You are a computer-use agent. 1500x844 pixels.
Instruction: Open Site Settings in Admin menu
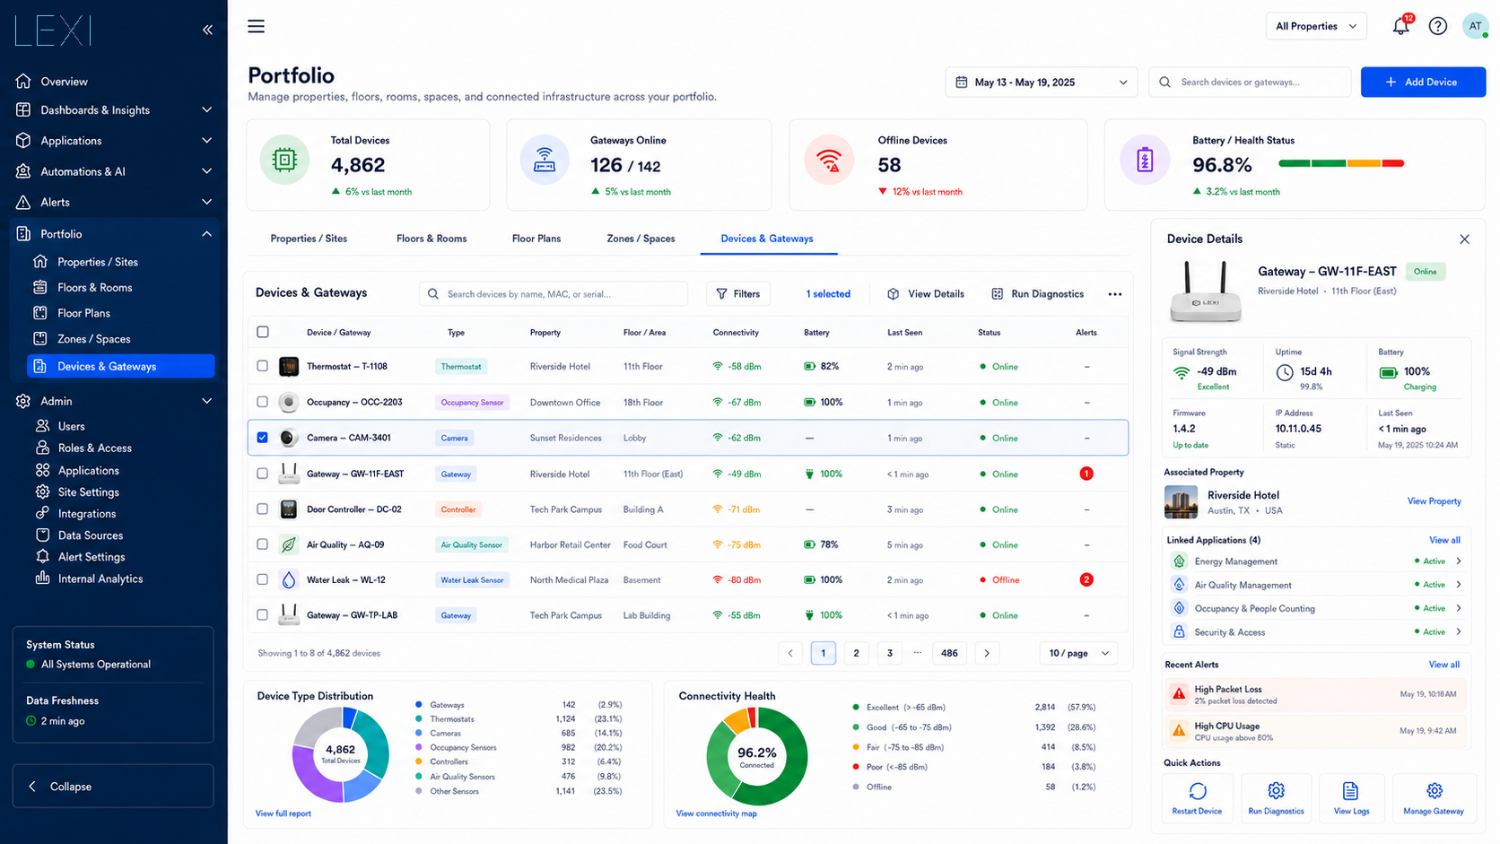pyautogui.click(x=88, y=492)
